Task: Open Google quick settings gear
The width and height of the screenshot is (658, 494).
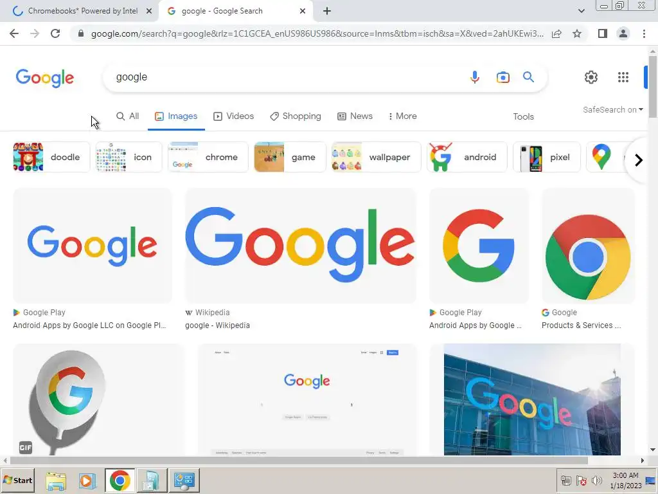Action: [591, 77]
